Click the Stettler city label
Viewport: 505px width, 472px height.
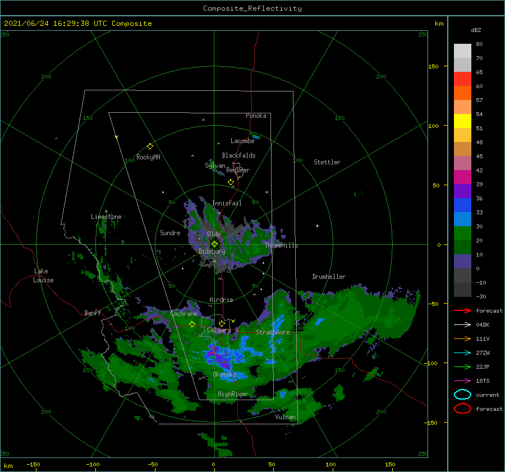(327, 162)
